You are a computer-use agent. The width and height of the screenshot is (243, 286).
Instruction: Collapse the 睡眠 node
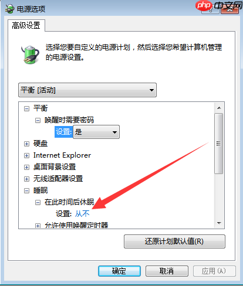pos(26,190)
